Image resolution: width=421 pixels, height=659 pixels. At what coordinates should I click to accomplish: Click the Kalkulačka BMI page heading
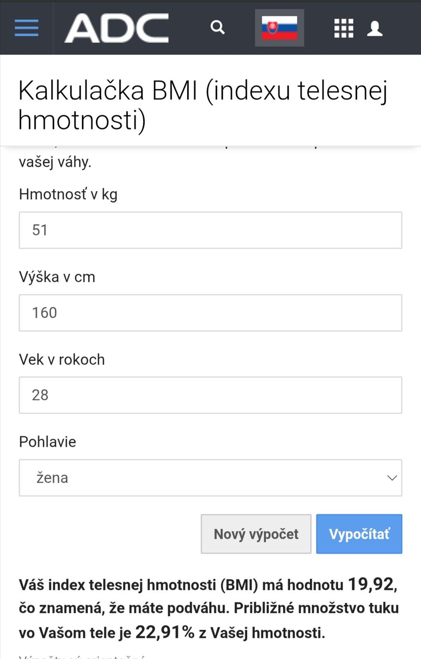[203, 105]
